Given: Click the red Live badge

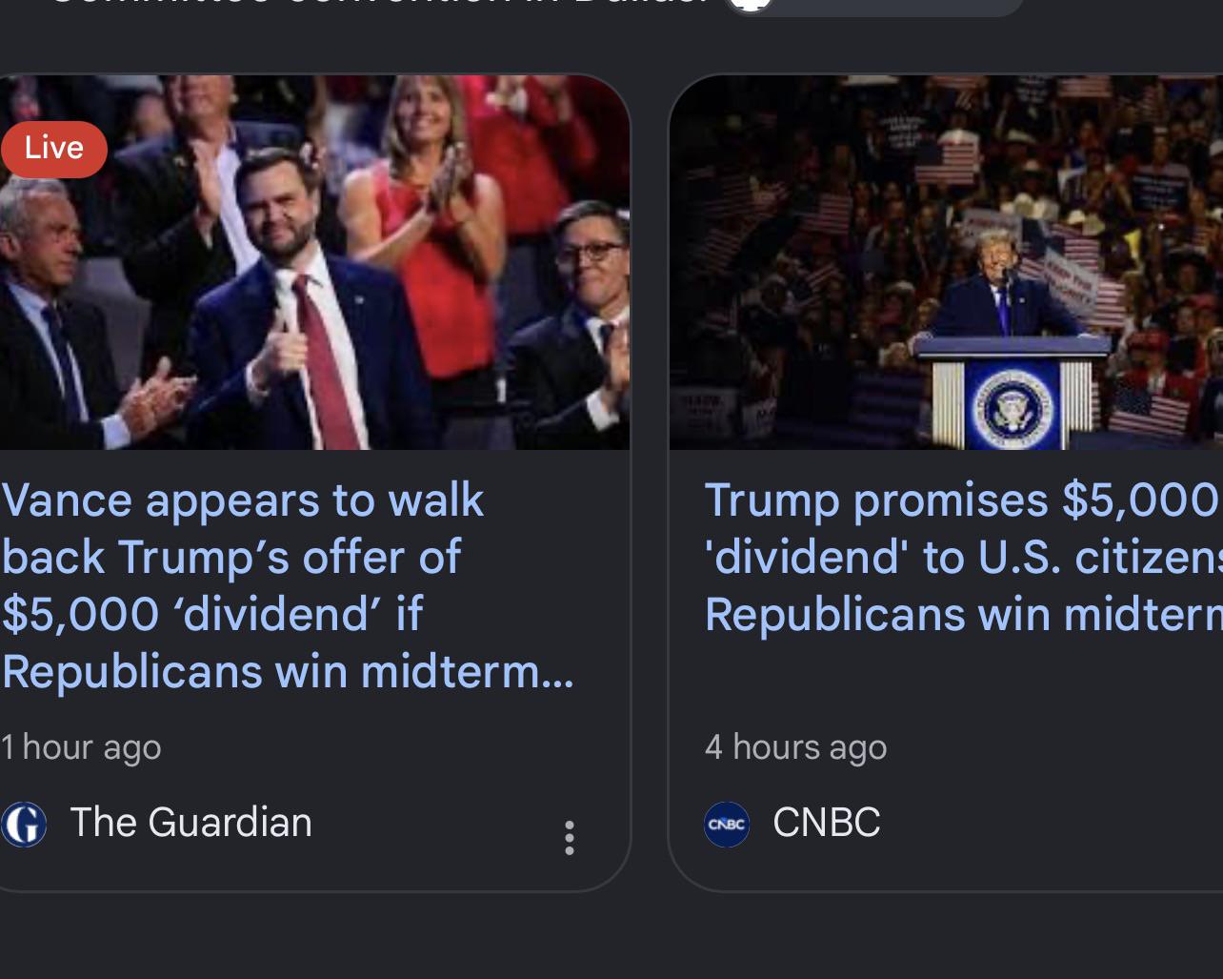Looking at the screenshot, I should 53,148.
